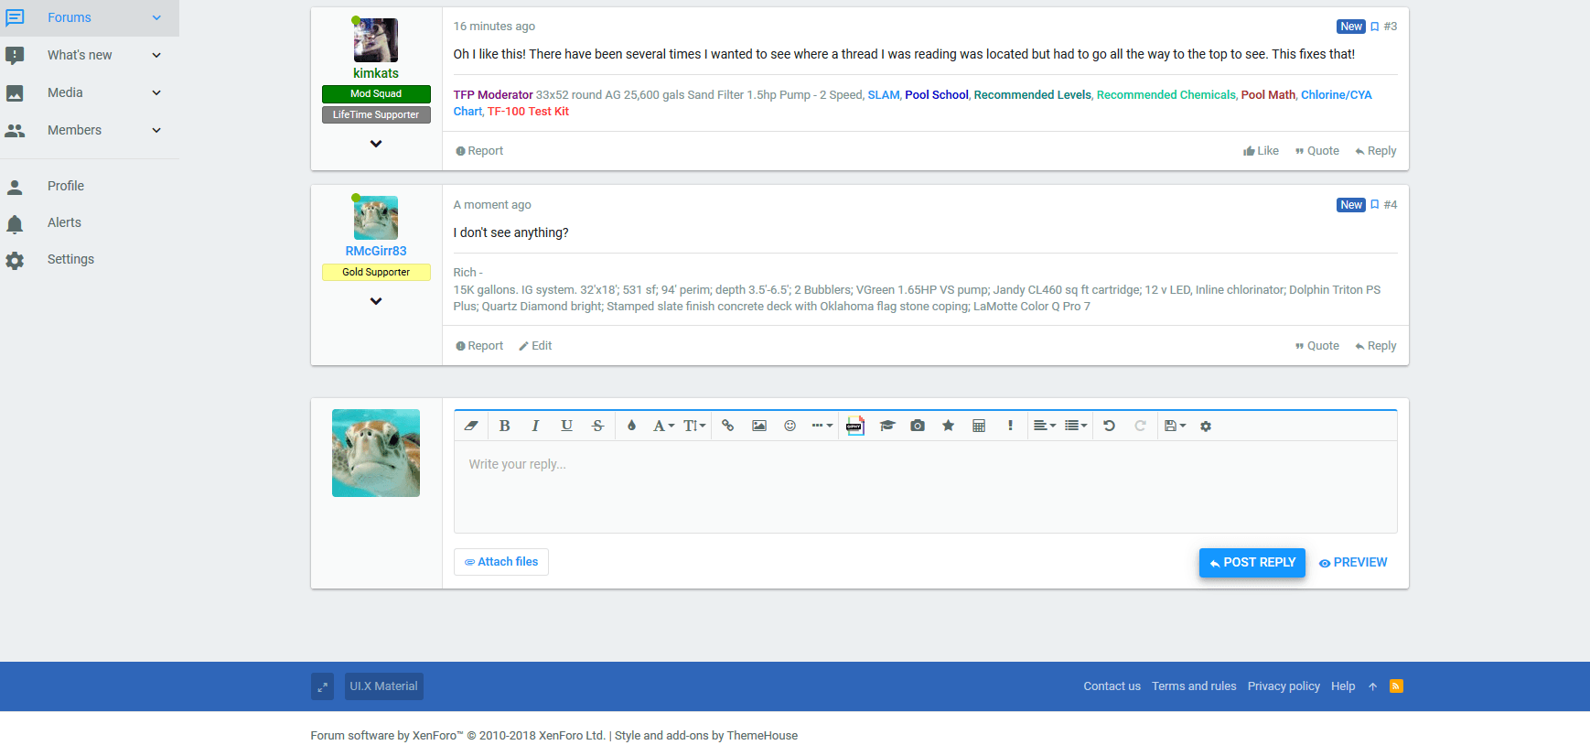The width and height of the screenshot is (1590, 756).
Task: Open the smilies emoji picker
Action: coord(790,426)
